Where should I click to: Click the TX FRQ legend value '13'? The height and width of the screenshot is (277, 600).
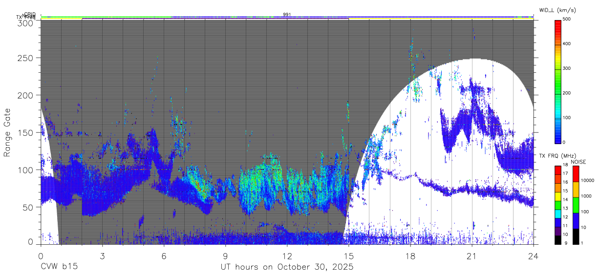coord(565,209)
